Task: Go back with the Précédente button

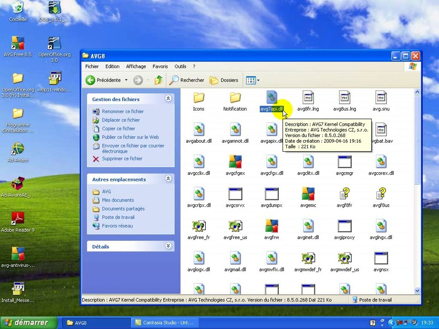Action: pyautogui.click(x=103, y=80)
